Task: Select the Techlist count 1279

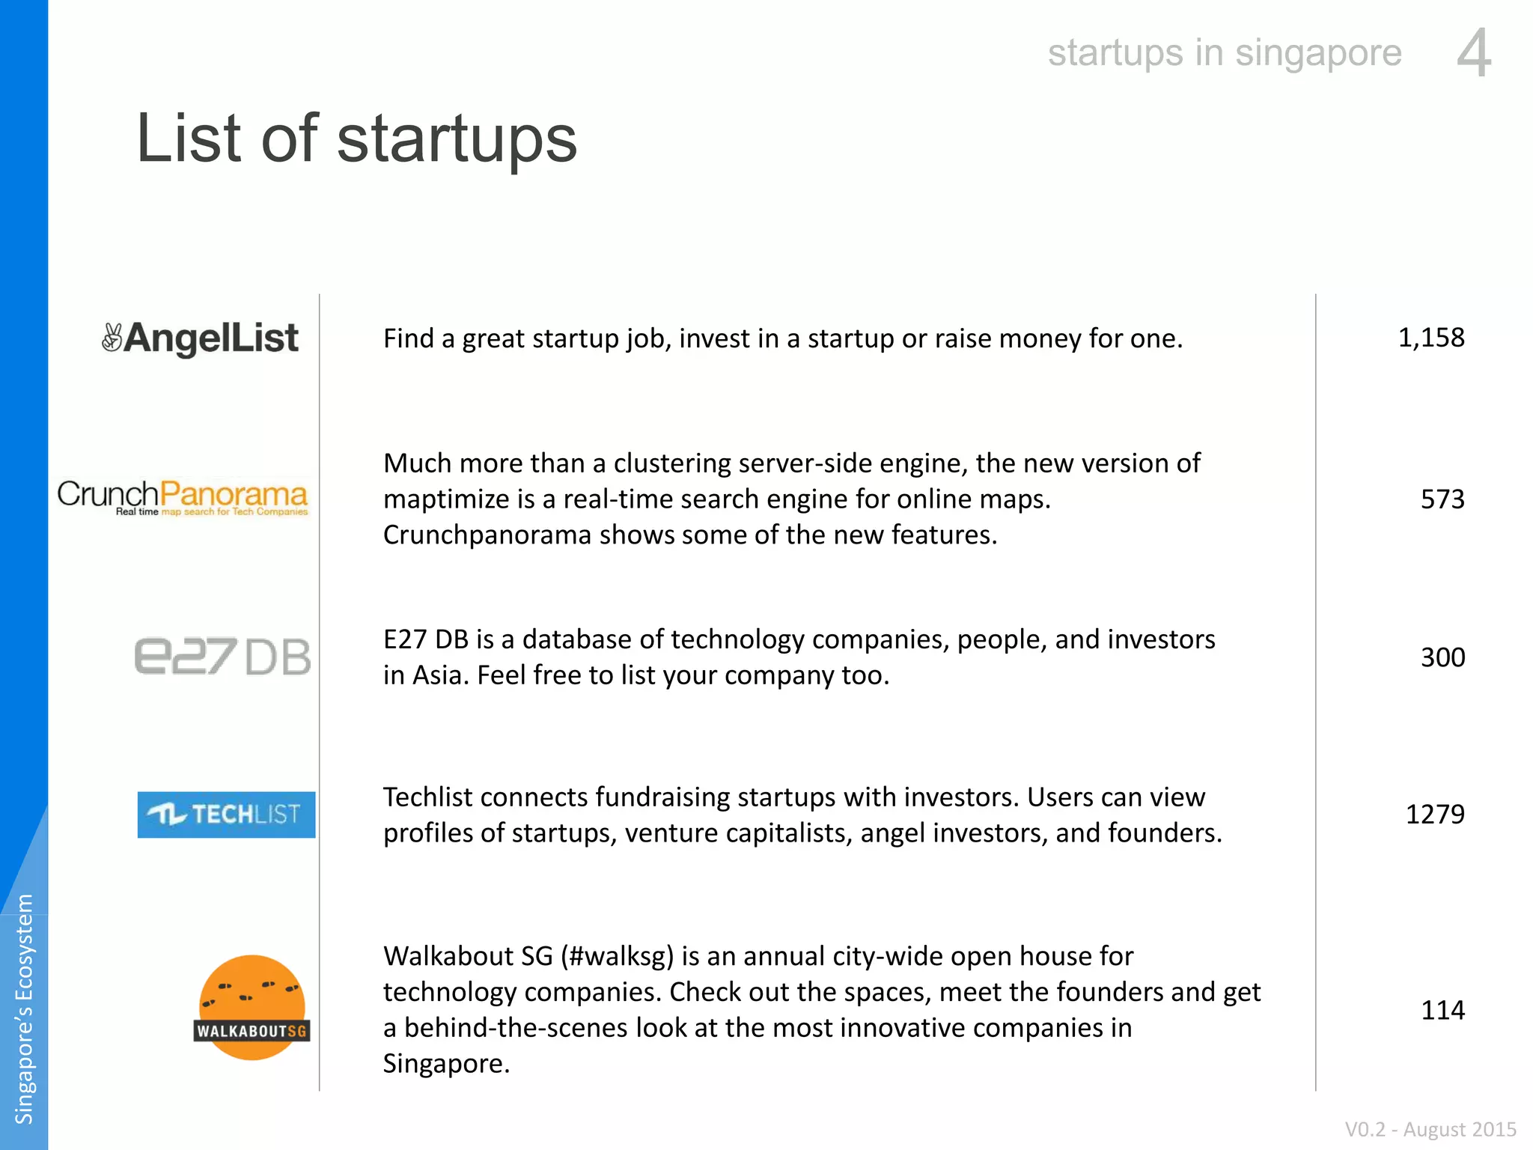Action: click(x=1435, y=815)
